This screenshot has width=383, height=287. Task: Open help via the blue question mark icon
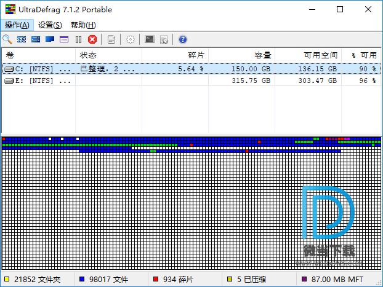click(183, 39)
